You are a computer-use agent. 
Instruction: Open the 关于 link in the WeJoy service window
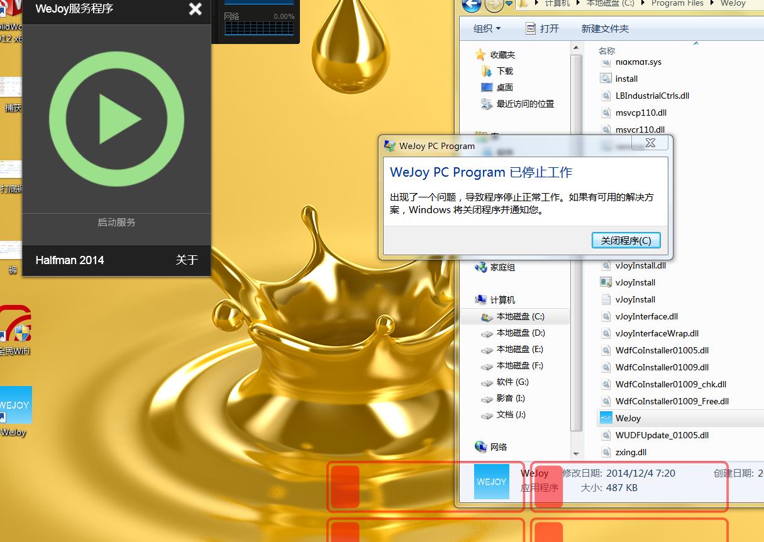click(x=187, y=260)
